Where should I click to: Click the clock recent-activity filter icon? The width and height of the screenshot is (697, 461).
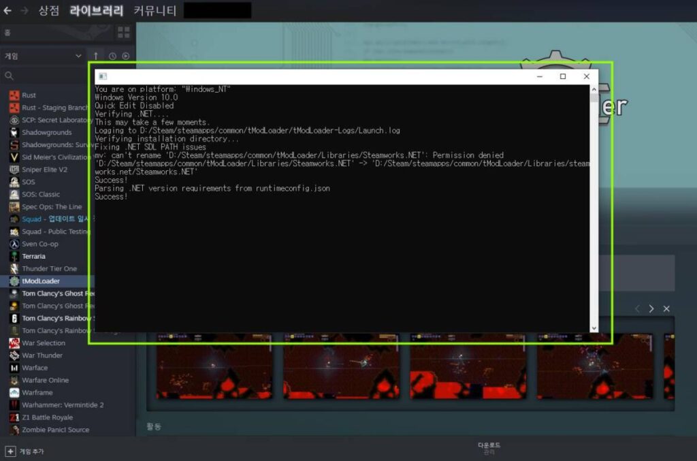click(x=112, y=56)
